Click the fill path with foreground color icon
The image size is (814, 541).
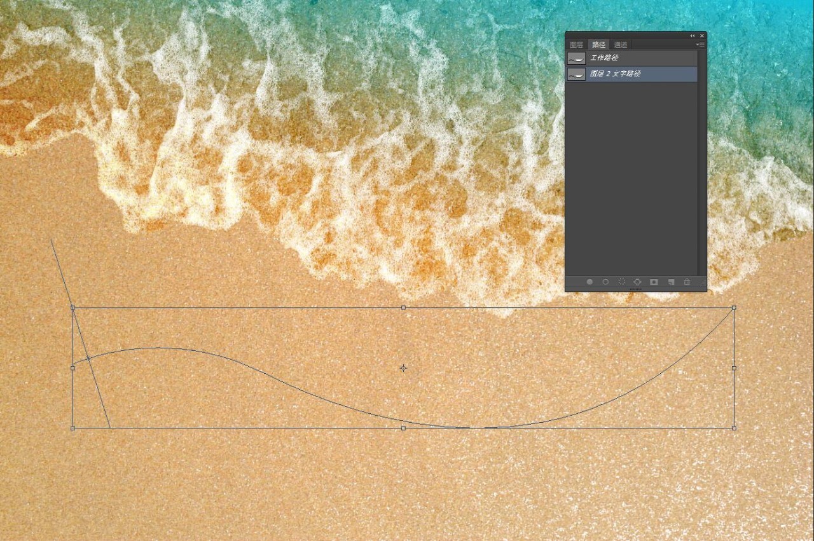[590, 282]
